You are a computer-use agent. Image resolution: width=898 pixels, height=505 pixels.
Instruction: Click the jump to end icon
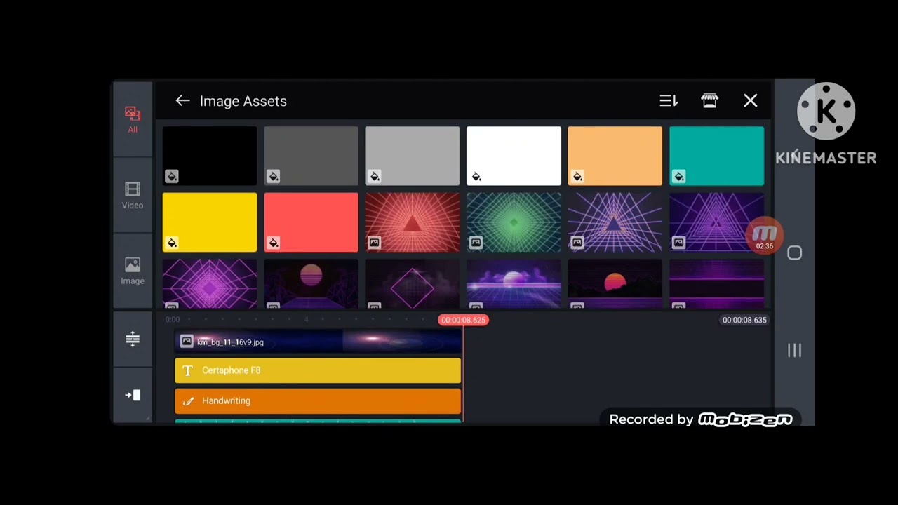(133, 395)
